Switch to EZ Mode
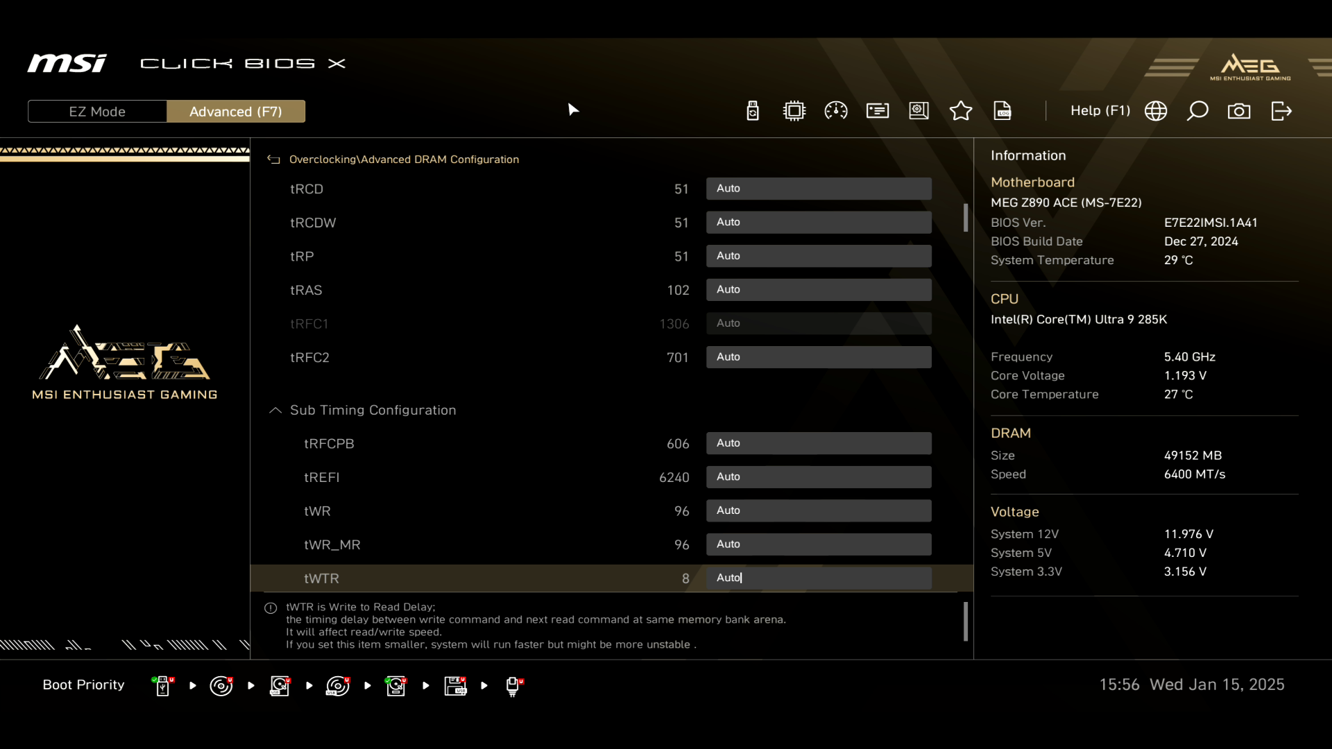 (x=97, y=112)
